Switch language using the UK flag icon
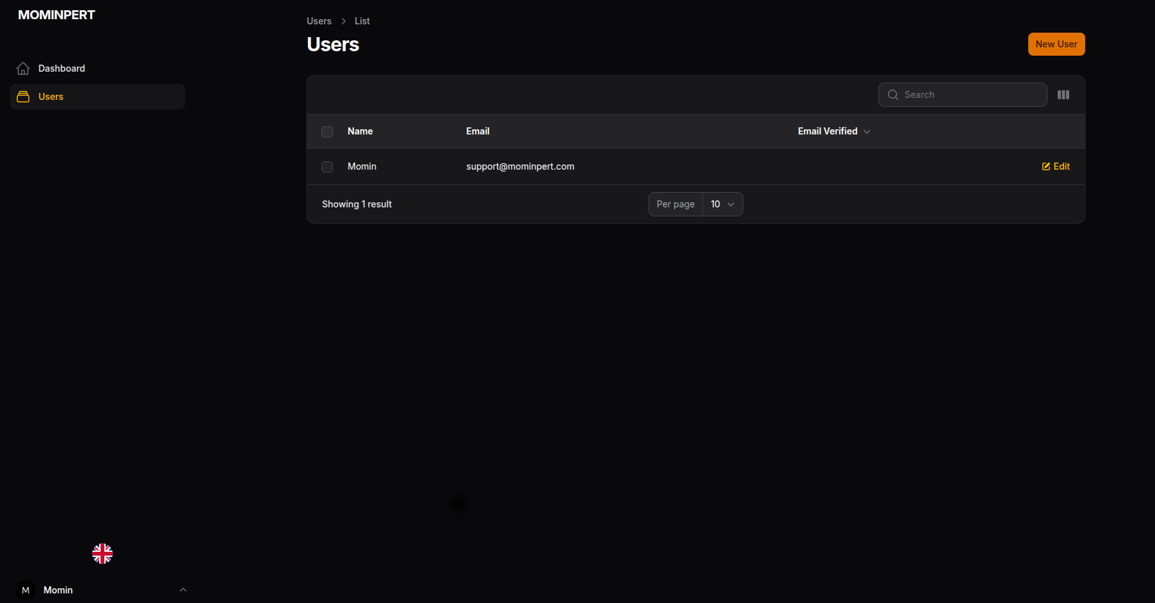The width and height of the screenshot is (1155, 603). (x=102, y=553)
